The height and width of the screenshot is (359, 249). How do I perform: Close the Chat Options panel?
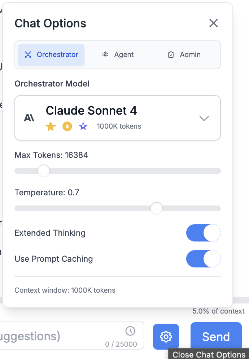tap(214, 23)
